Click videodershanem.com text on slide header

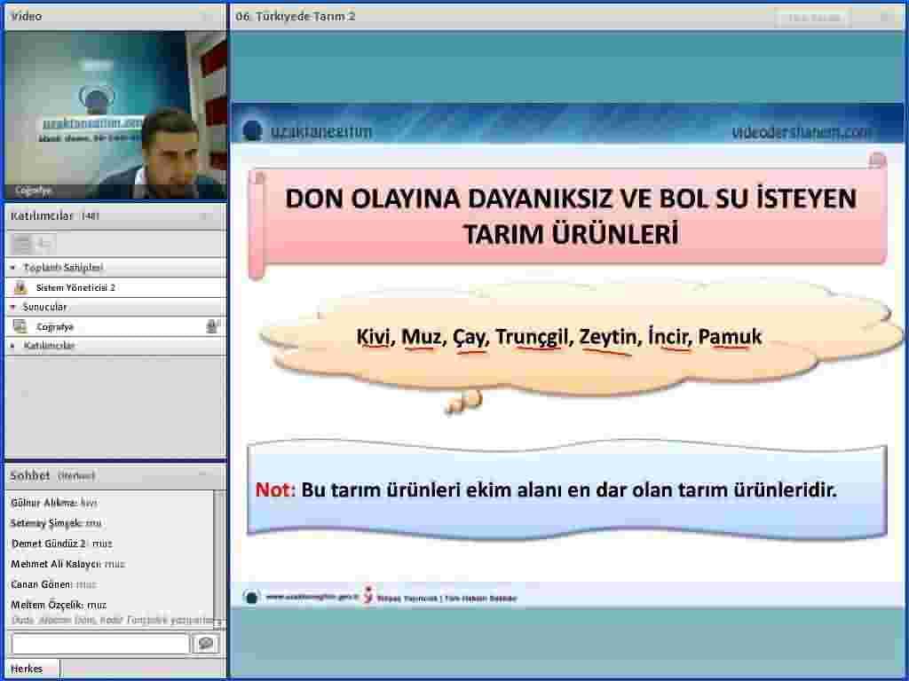pos(802,132)
